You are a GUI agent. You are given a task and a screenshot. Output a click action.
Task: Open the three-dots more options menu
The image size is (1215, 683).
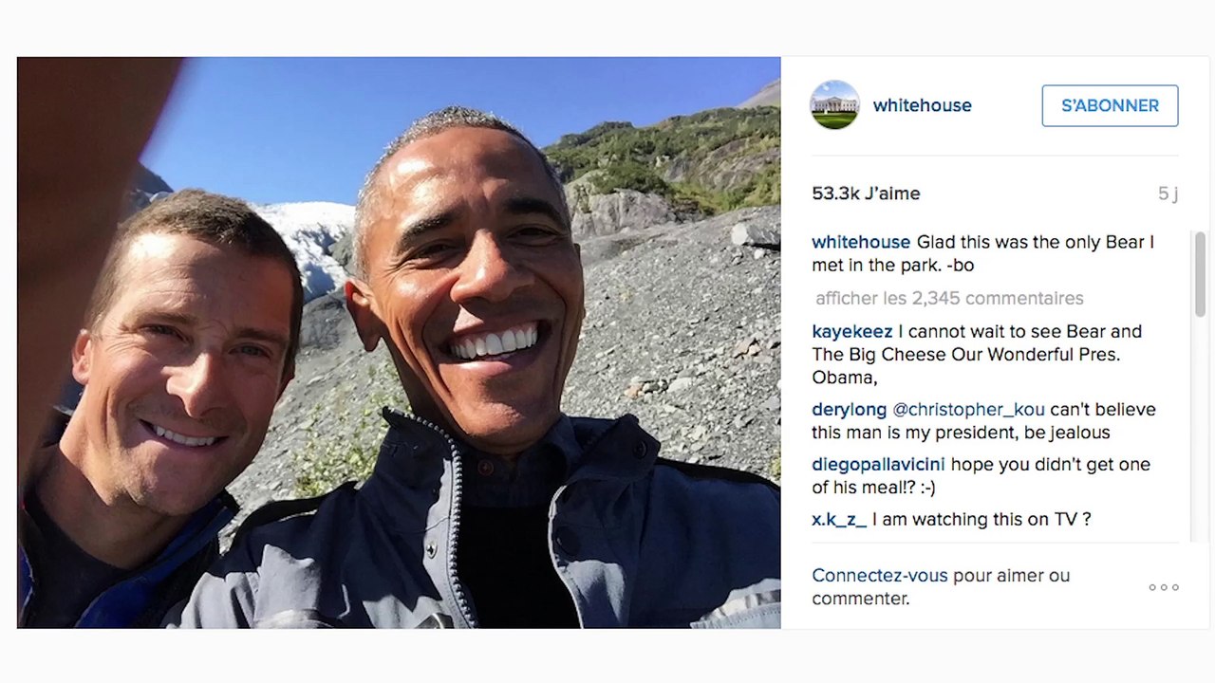[x=1164, y=587]
